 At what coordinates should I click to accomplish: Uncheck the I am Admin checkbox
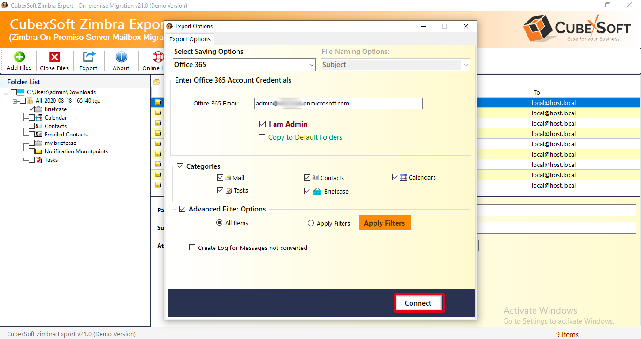(x=262, y=124)
